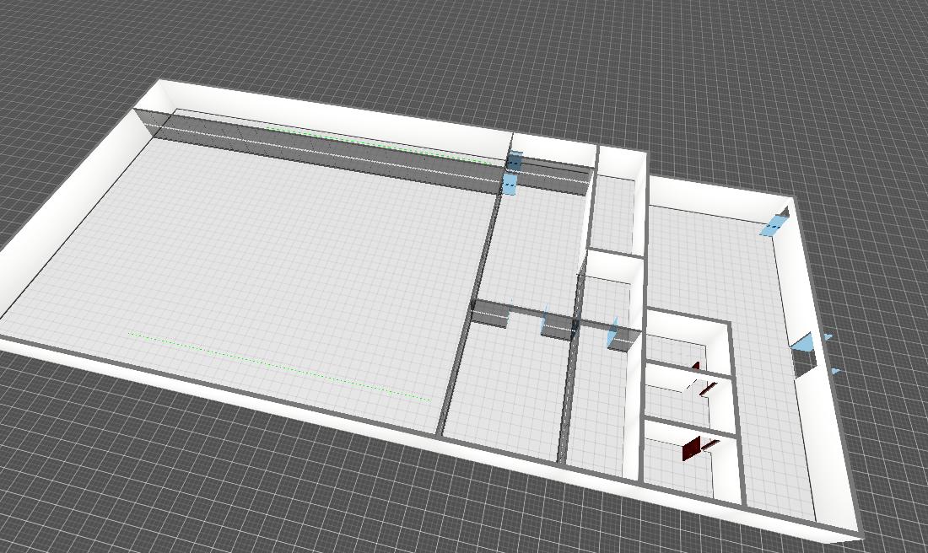Select the leftmost grey wall block on the central partition
The height and width of the screenshot is (553, 928).
click(x=489, y=314)
